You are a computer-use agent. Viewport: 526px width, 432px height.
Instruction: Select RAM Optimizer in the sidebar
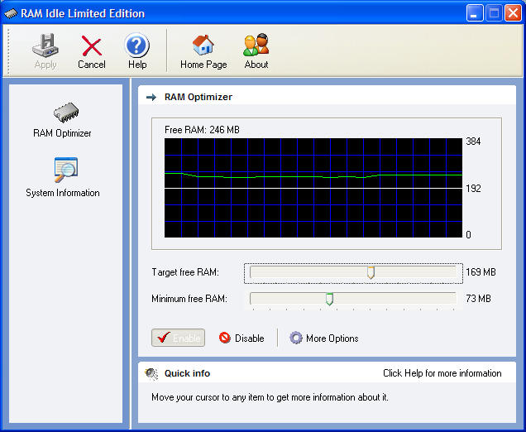[x=62, y=120]
